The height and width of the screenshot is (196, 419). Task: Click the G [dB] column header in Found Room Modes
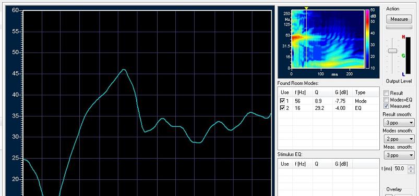pos(341,93)
